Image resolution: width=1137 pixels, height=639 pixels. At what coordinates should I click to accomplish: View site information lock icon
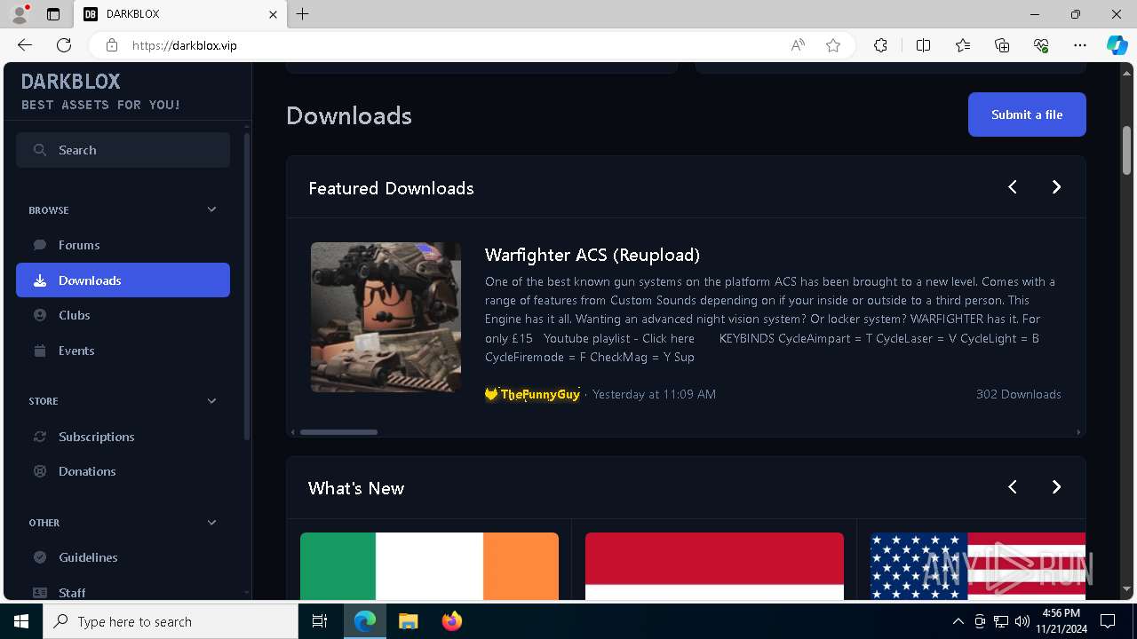111,45
